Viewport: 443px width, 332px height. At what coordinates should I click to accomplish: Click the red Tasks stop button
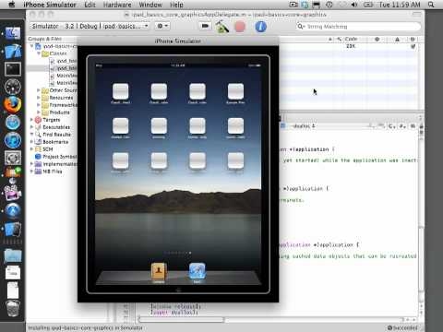pos(240,27)
